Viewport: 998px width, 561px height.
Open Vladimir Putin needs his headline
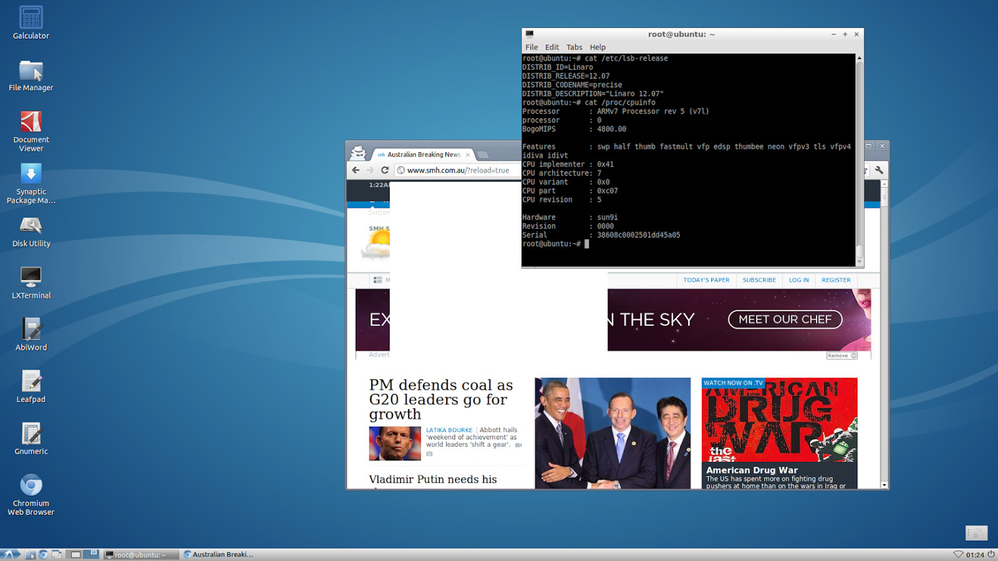tap(433, 479)
